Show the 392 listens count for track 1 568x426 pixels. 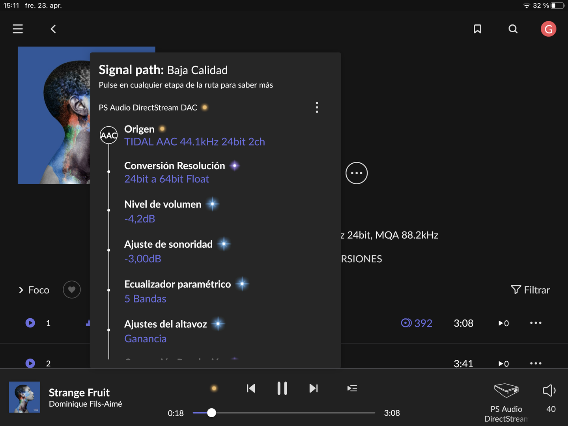[x=417, y=323]
